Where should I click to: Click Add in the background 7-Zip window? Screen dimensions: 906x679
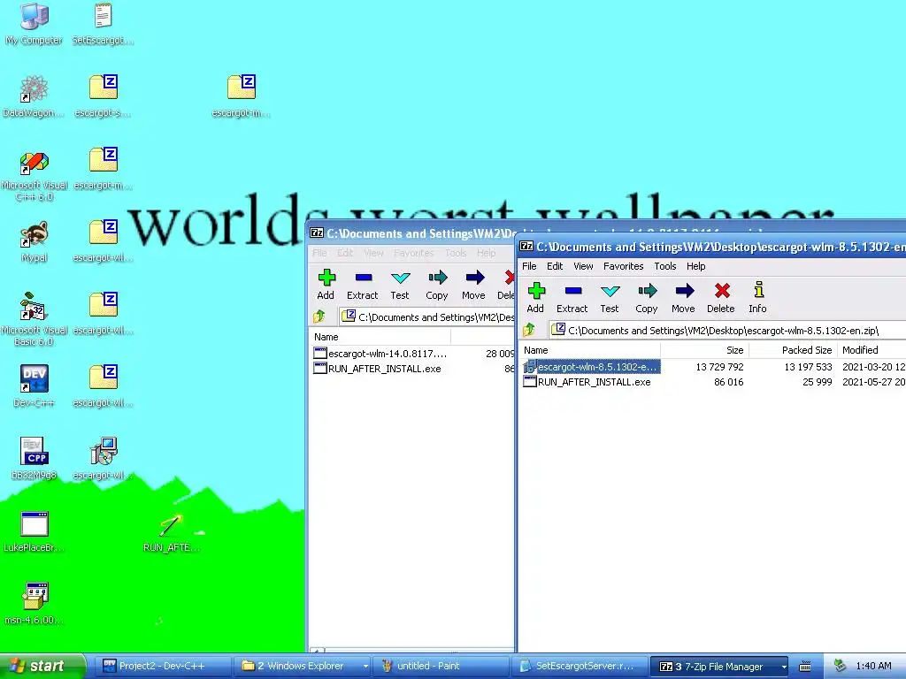[x=326, y=285]
